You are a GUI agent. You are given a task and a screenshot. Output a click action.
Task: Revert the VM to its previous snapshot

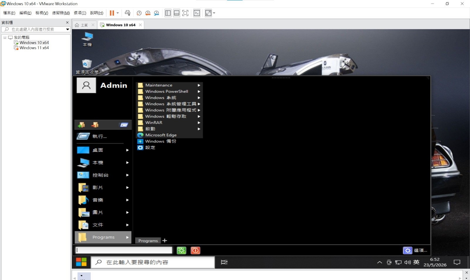pyautogui.click(x=148, y=13)
